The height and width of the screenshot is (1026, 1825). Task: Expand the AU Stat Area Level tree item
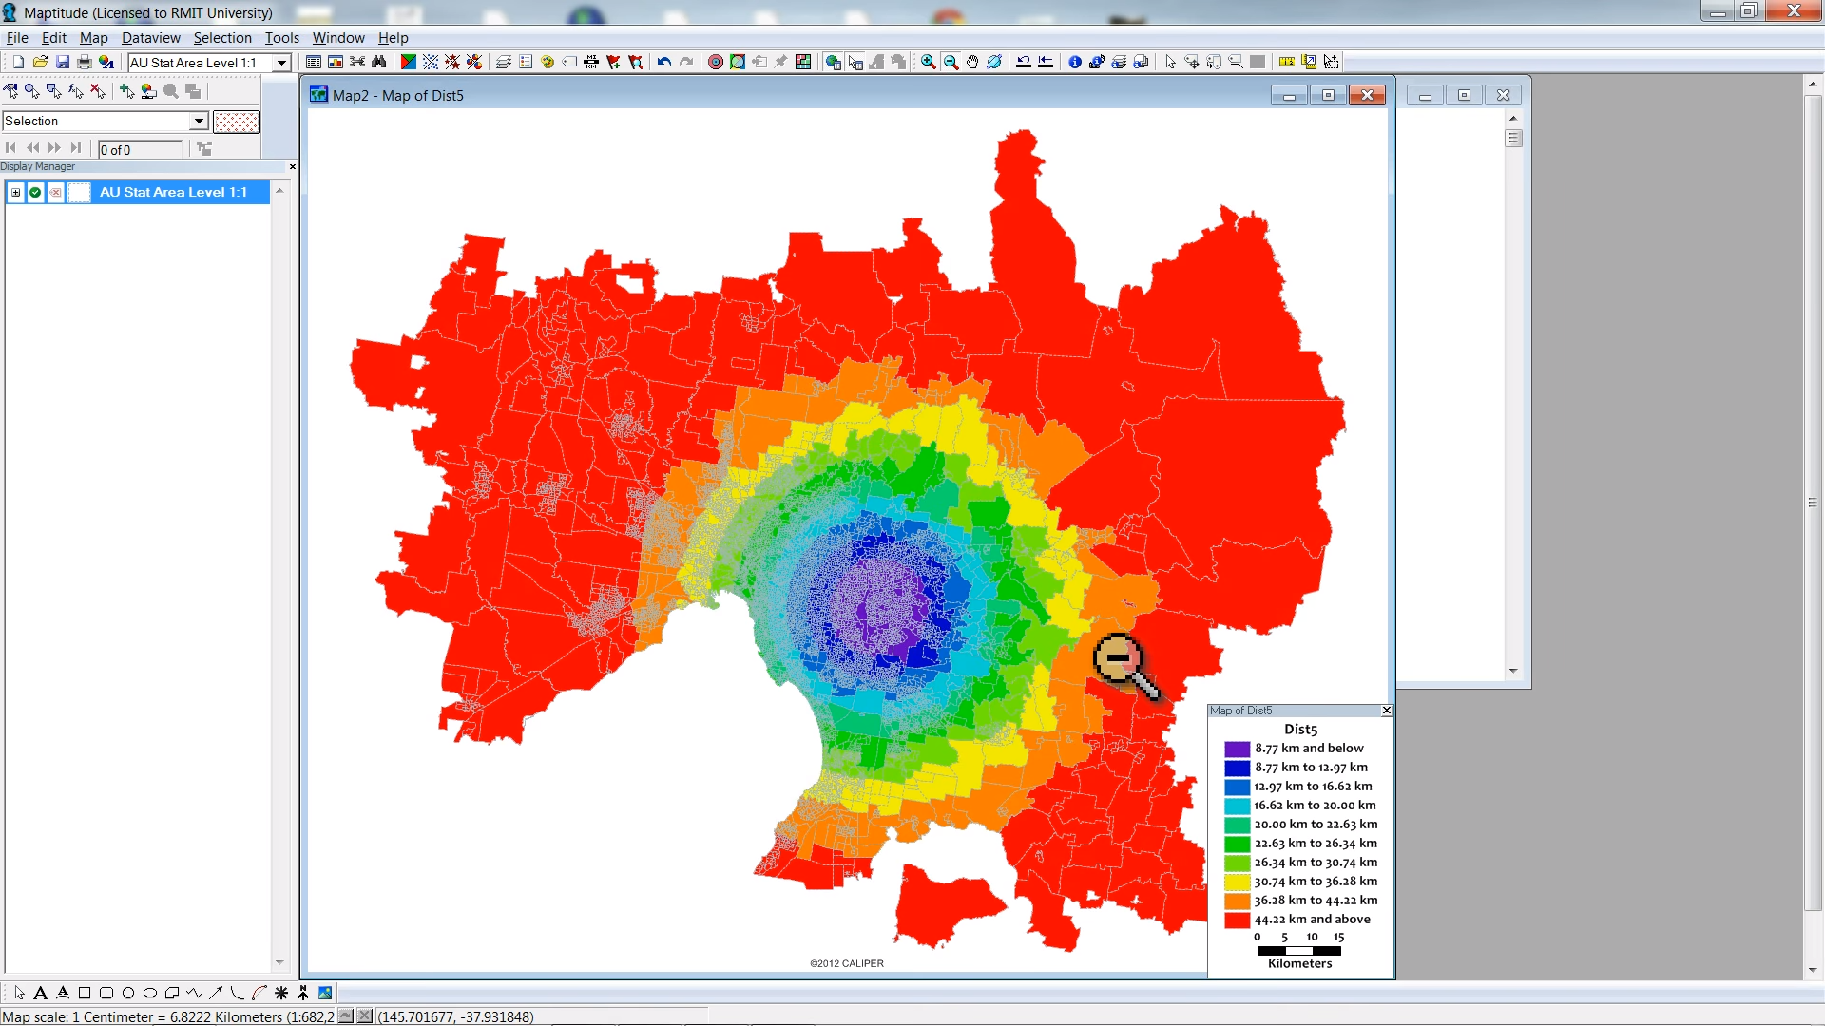[15, 192]
